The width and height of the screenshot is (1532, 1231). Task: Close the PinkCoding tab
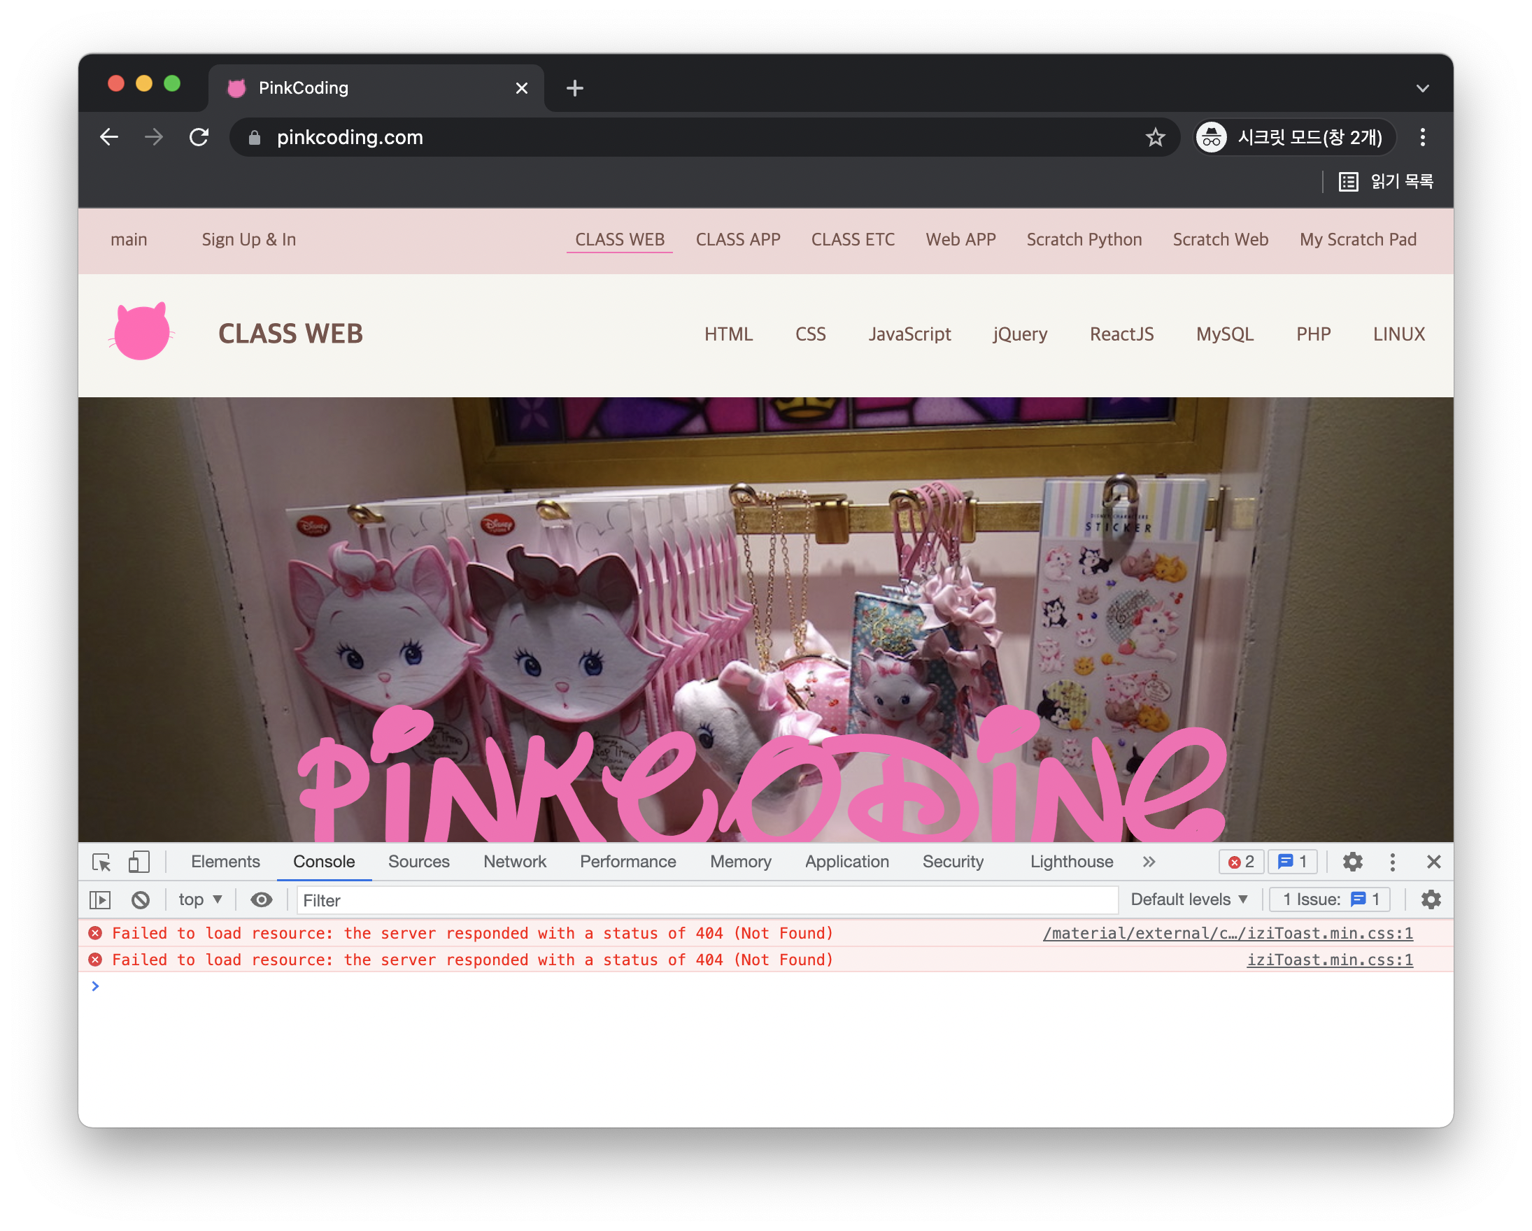522,88
